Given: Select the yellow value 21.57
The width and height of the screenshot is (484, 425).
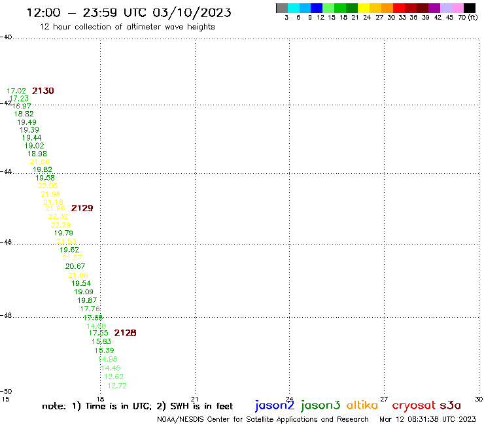Looking at the screenshot, I should pyautogui.click(x=72, y=258).
